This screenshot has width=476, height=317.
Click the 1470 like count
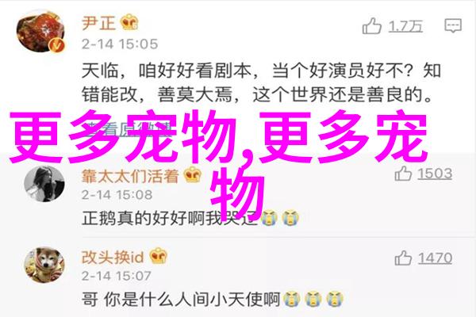435,258
